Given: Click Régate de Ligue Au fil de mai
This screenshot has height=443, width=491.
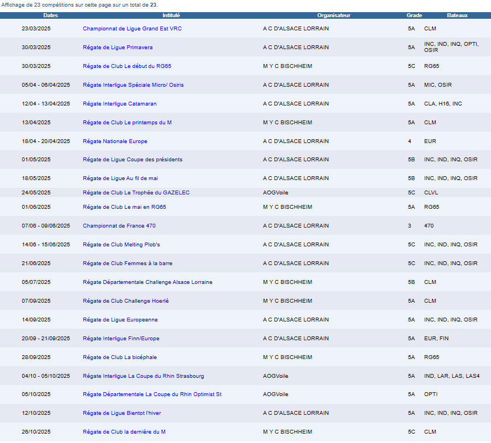Looking at the screenshot, I should point(120,178).
